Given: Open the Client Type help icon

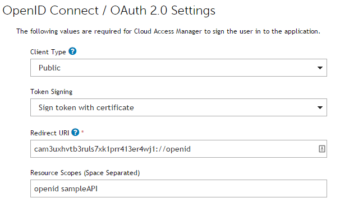Looking at the screenshot, I should pyautogui.click(x=72, y=51).
